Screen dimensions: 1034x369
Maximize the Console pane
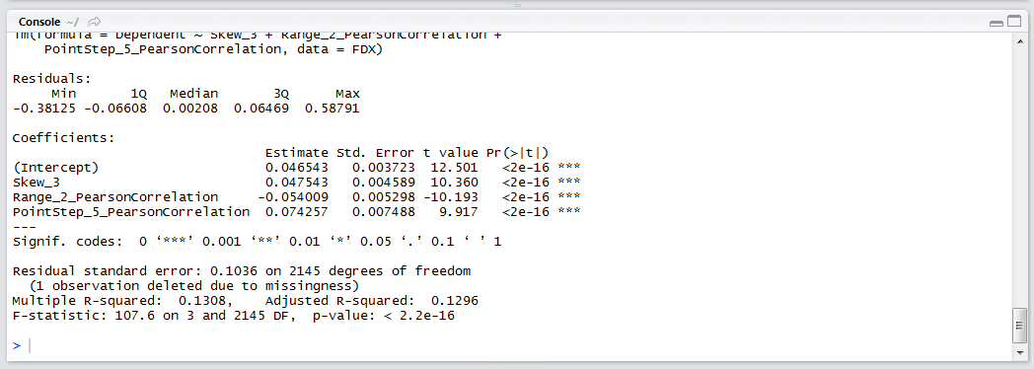point(1013,23)
